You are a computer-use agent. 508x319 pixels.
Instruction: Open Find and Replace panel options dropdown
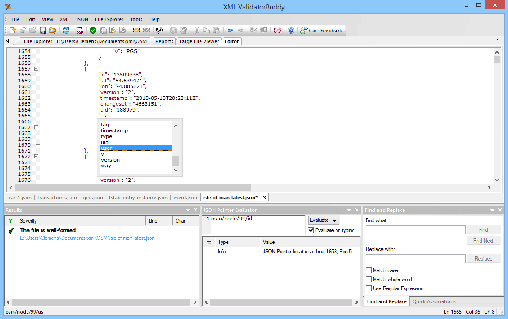click(492, 210)
